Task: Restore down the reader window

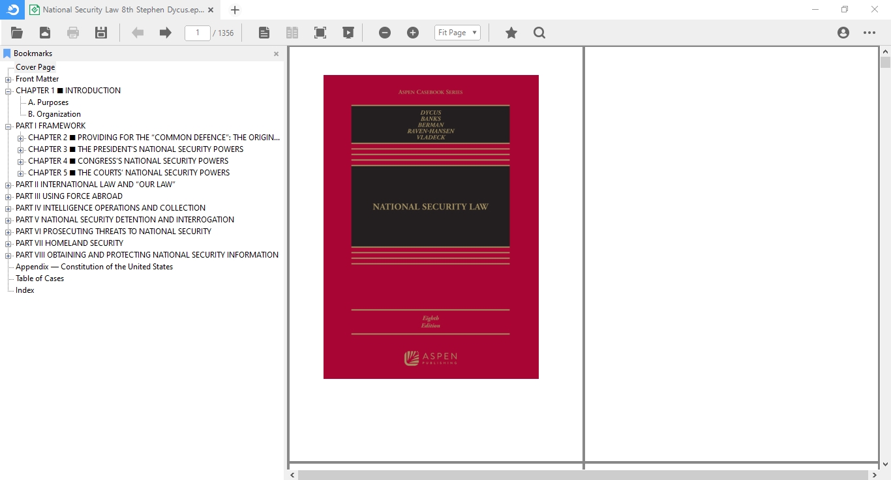Action: [x=845, y=10]
